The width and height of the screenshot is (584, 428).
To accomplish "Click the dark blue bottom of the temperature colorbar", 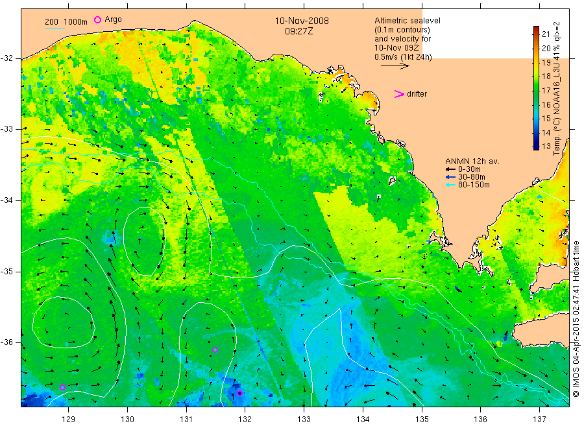I will pos(536,147).
